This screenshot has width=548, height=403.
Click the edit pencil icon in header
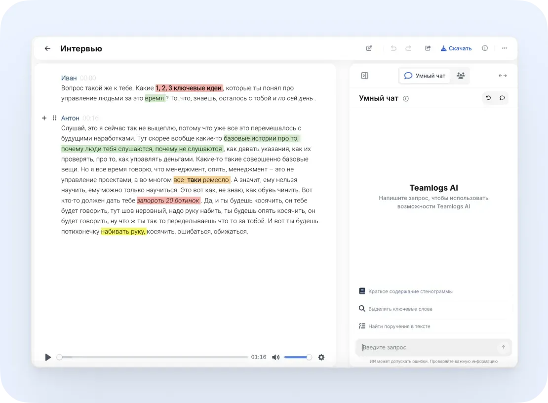[369, 48]
